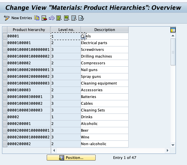
Task: Click the Select All icon
Action: [x=59, y=18]
